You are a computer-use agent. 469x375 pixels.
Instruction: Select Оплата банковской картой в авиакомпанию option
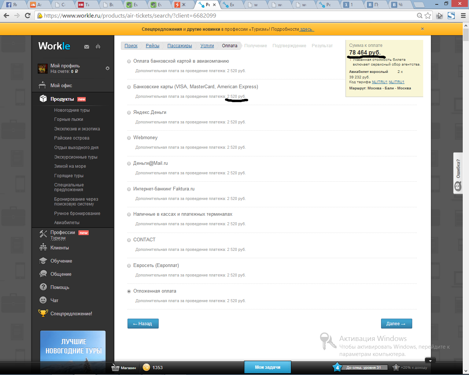click(129, 62)
